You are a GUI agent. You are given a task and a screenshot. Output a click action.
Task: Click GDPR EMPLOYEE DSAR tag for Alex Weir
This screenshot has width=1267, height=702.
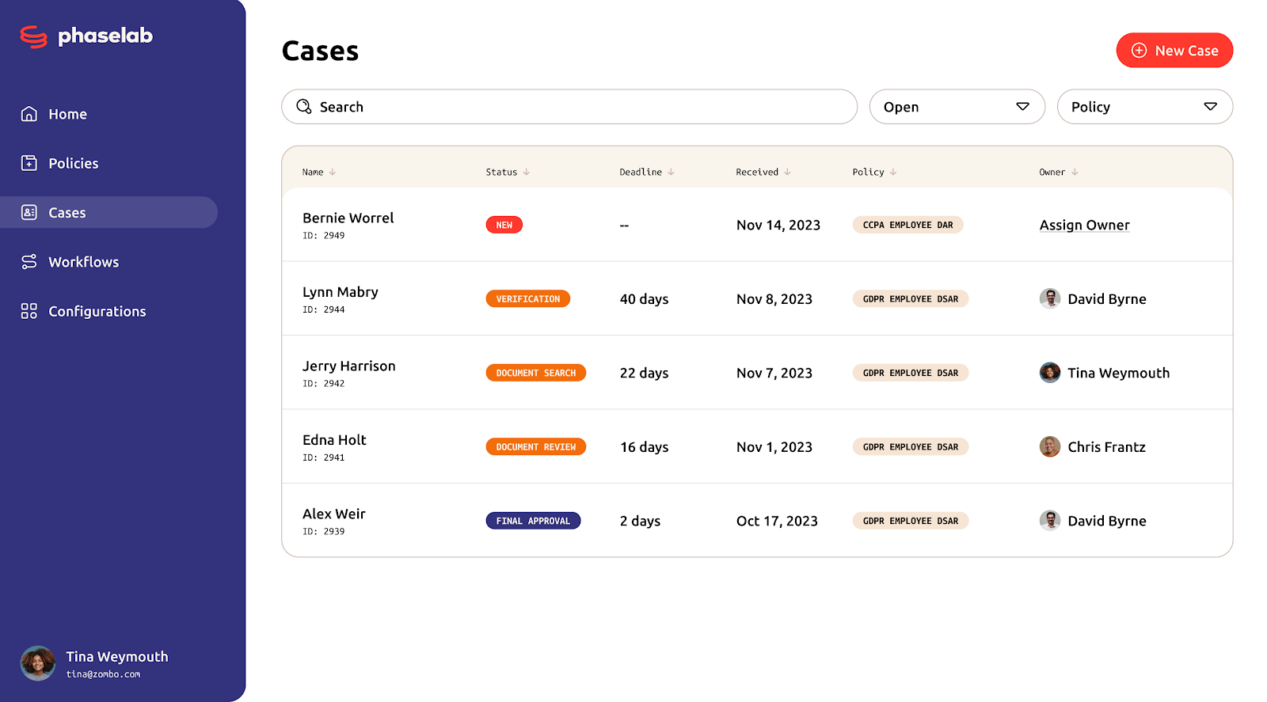(x=910, y=521)
